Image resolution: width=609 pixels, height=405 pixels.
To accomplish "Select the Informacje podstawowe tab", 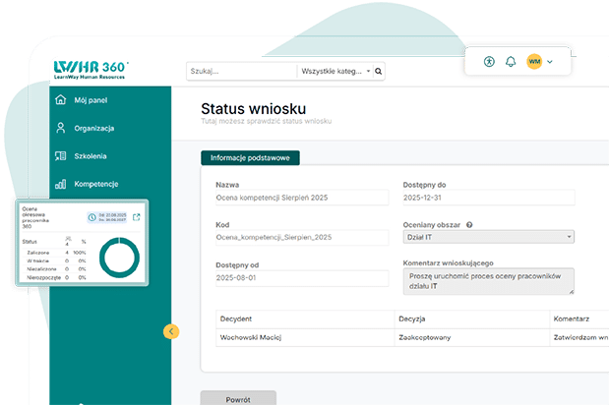I will point(250,157).
